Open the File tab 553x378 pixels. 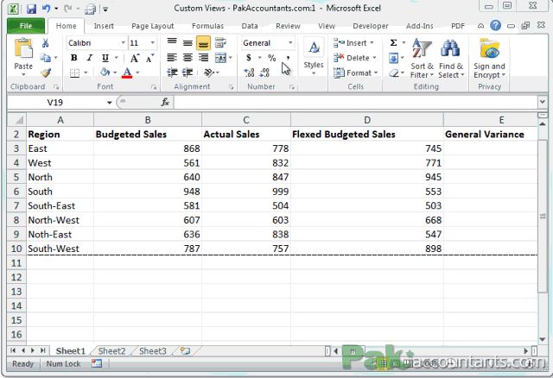tap(26, 26)
